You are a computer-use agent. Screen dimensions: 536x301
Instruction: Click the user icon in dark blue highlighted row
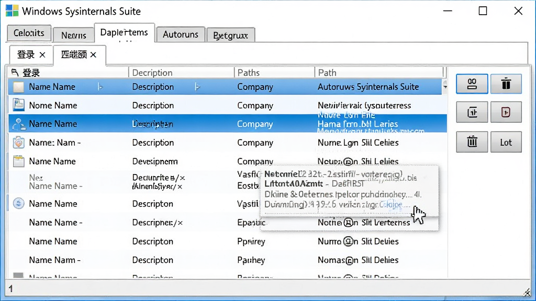pos(19,124)
